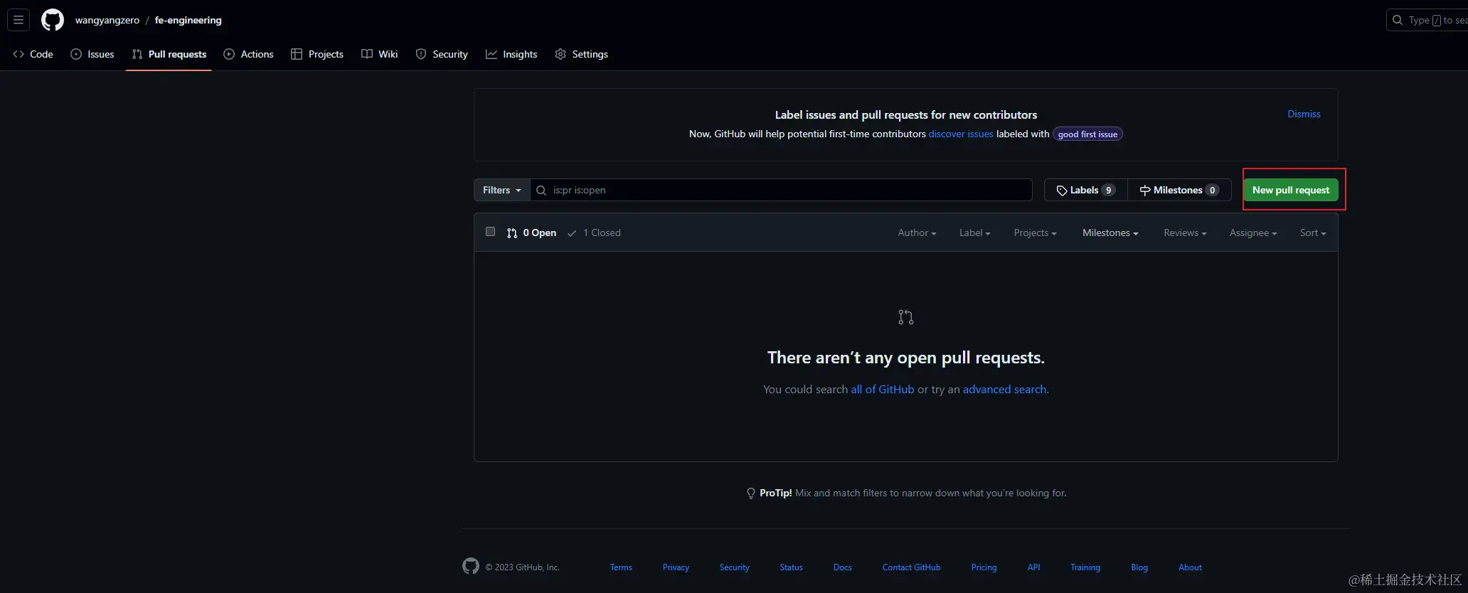Expand the Author filter dropdown
This screenshot has height=593, width=1468.
(917, 233)
